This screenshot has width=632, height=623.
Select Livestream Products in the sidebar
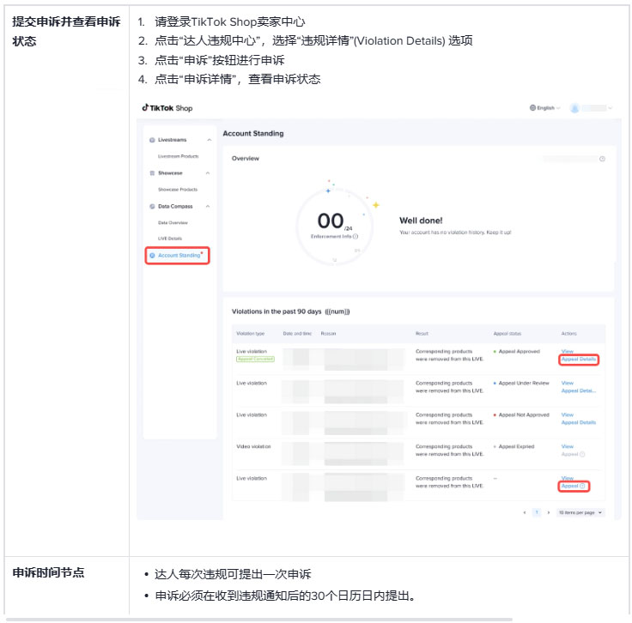pyautogui.click(x=178, y=156)
